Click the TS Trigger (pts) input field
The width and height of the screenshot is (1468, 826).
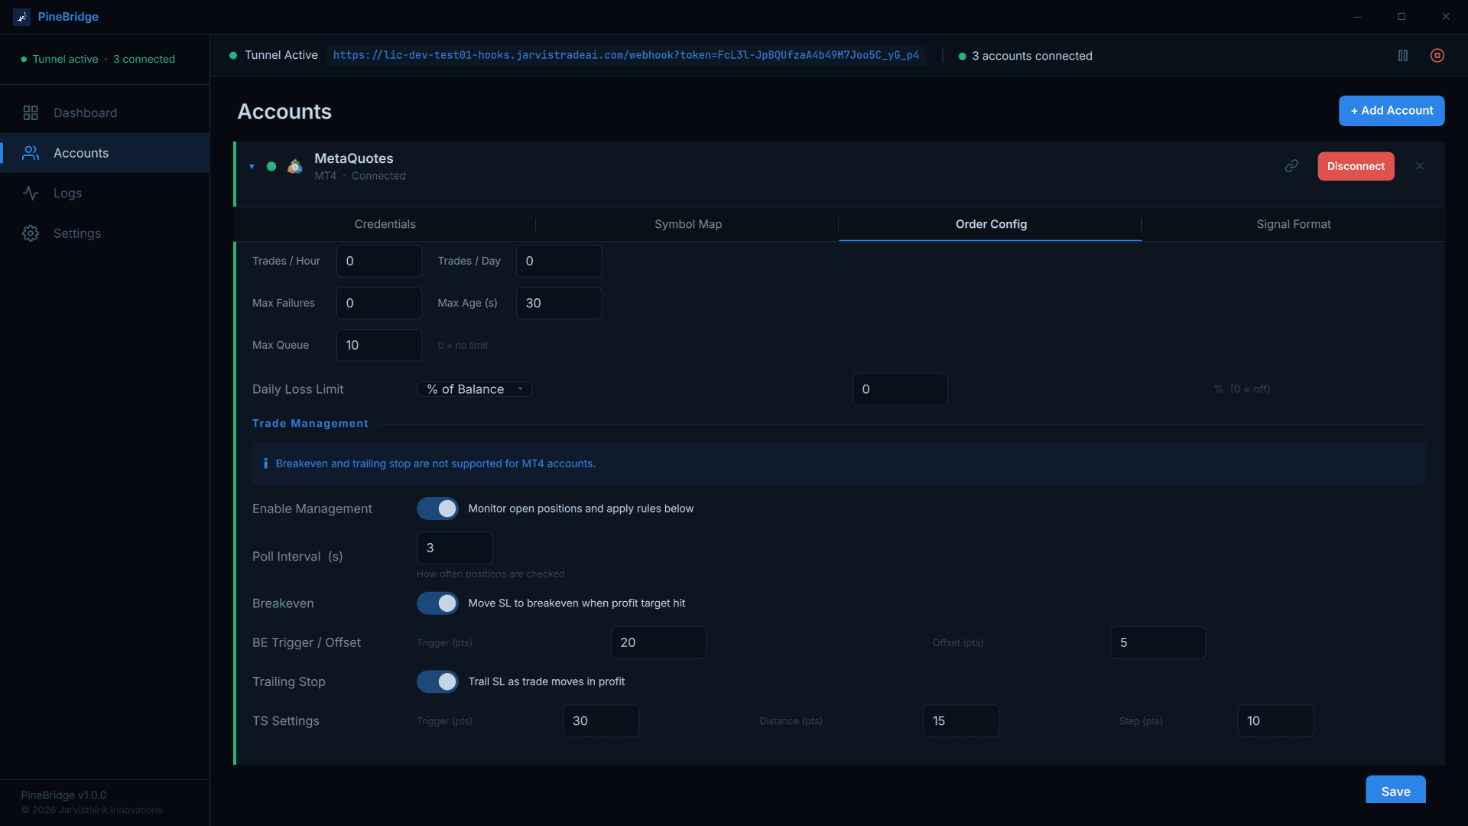[x=601, y=720]
